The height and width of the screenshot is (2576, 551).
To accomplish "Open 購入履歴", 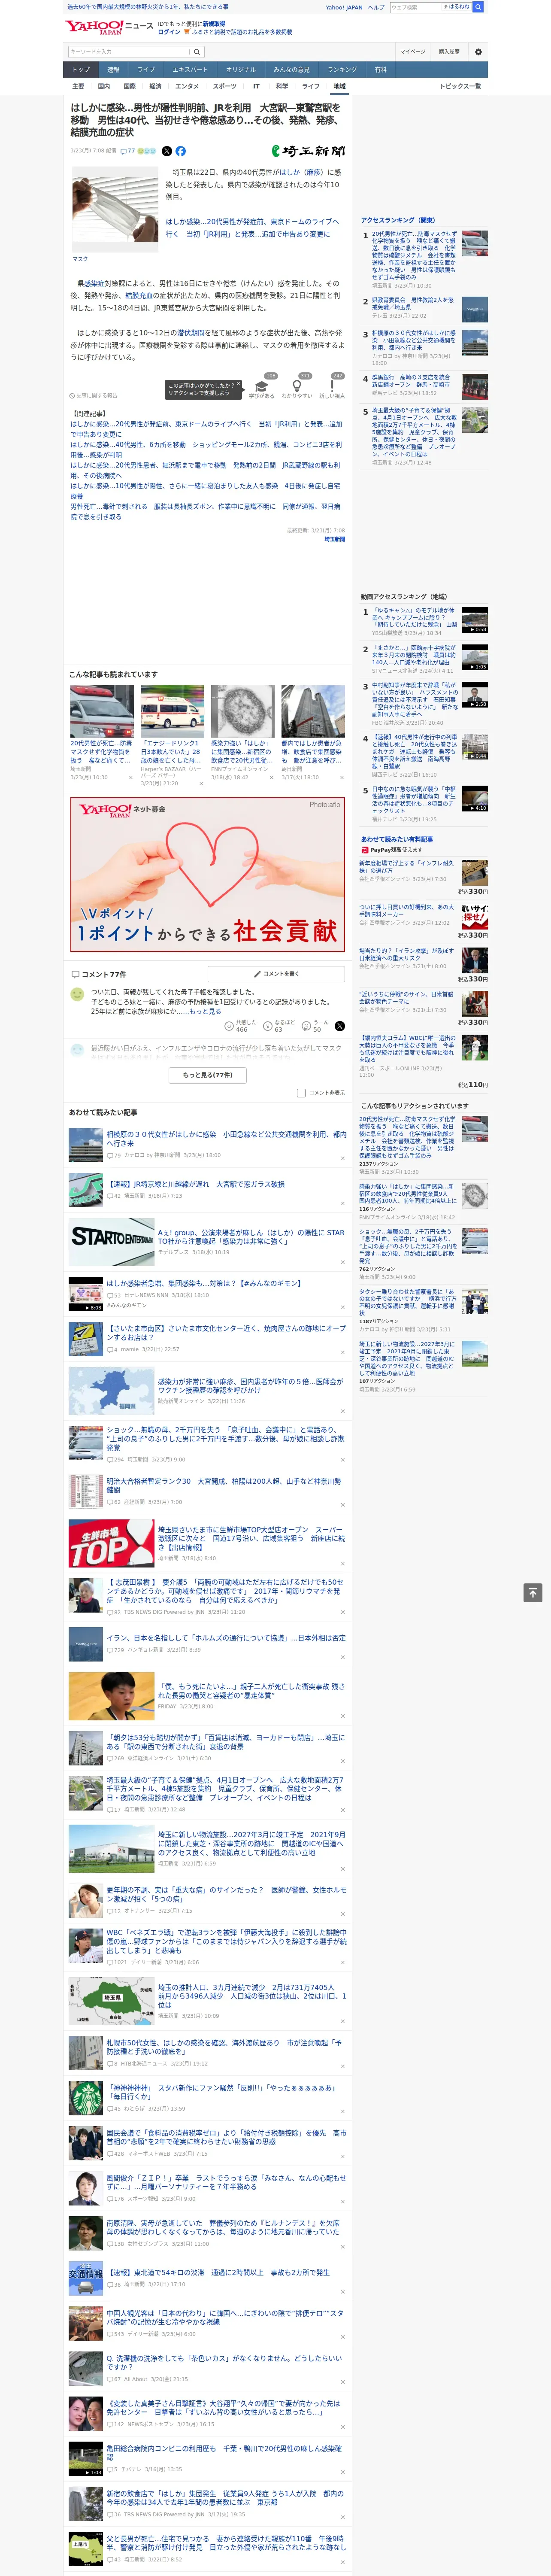I will 449,51.
